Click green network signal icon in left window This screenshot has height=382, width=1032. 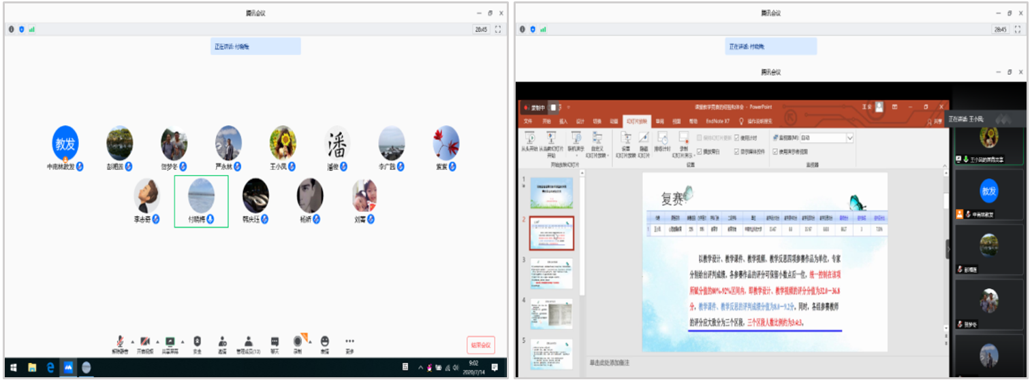pos(32,29)
